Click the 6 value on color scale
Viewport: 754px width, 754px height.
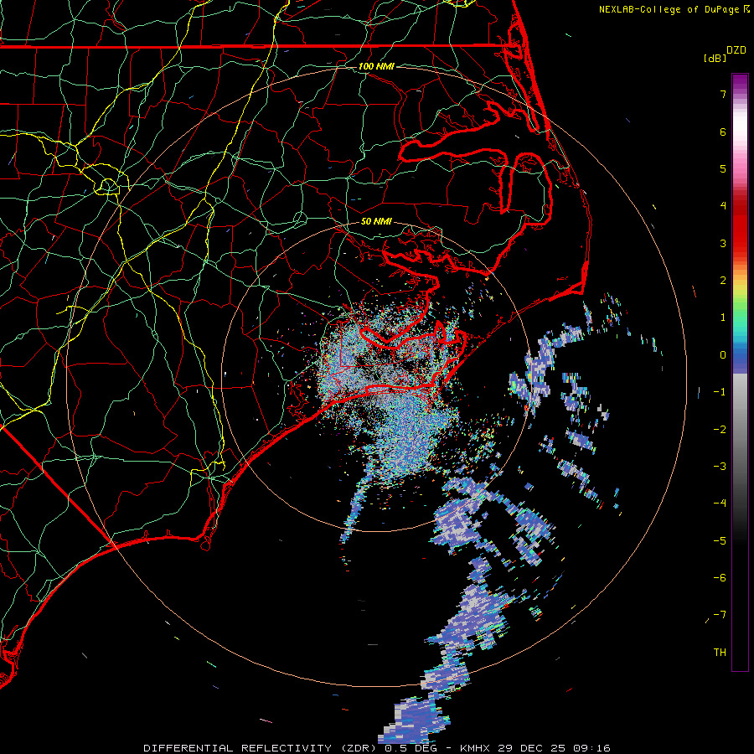click(723, 132)
